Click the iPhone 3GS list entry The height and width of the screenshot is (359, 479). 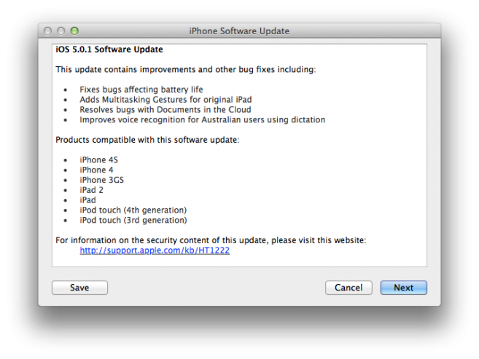click(x=102, y=181)
